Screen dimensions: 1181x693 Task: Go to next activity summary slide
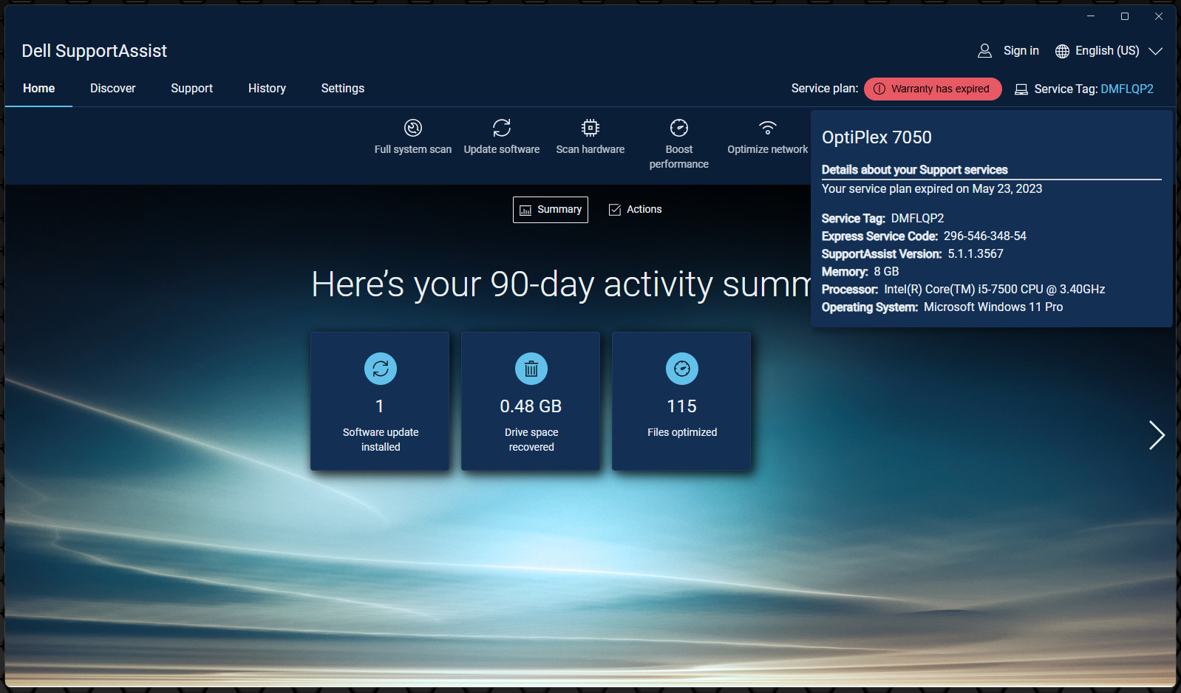coord(1157,435)
